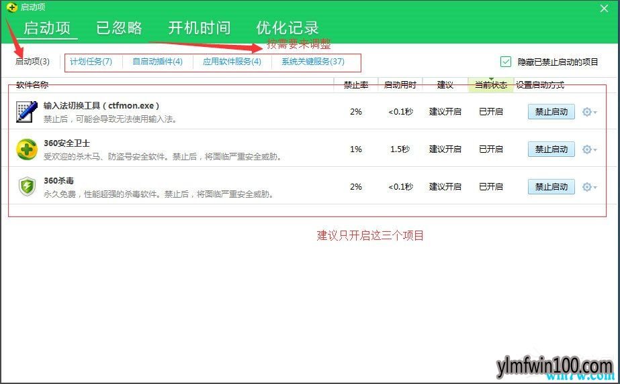Expand dropdown arrow beside 360杀毒 gear

(595, 188)
